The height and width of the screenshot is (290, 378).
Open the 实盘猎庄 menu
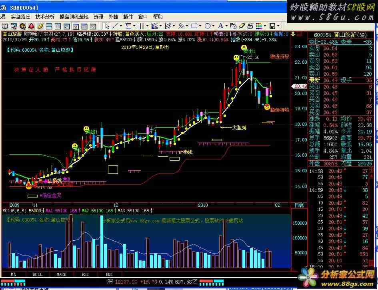[x=20, y=17]
